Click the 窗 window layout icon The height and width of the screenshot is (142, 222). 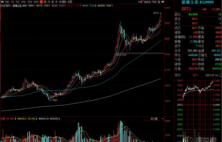coord(158,2)
